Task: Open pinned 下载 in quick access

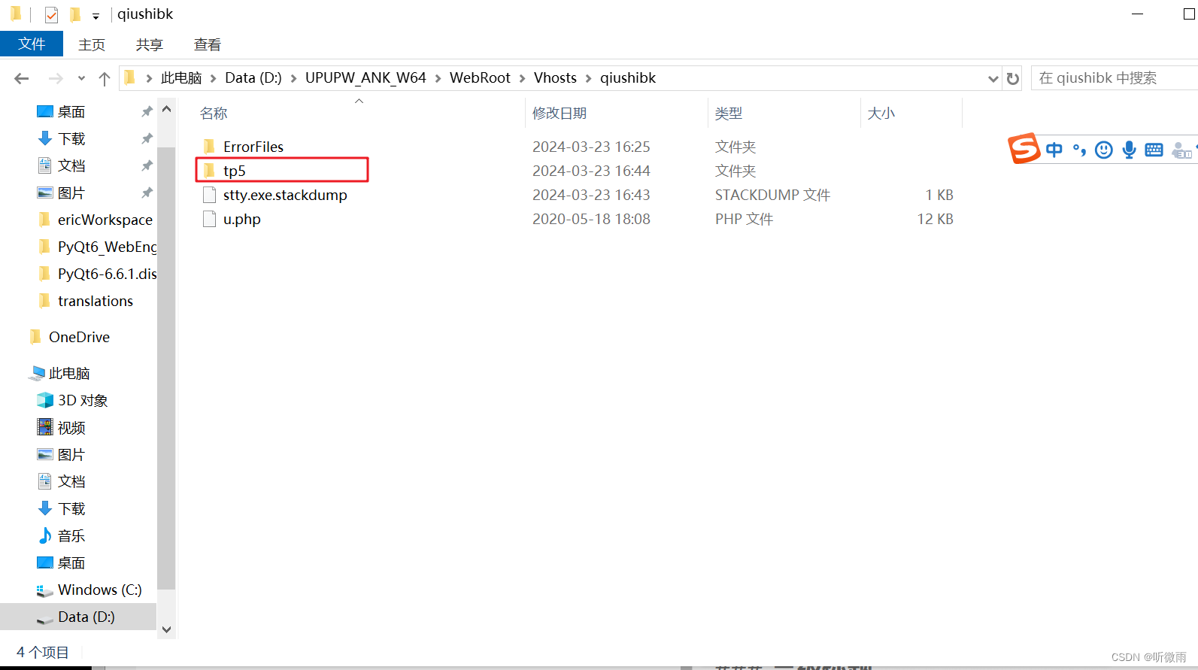Action: click(71, 138)
